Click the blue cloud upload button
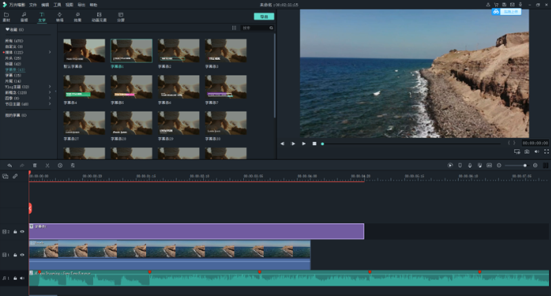 [506, 12]
